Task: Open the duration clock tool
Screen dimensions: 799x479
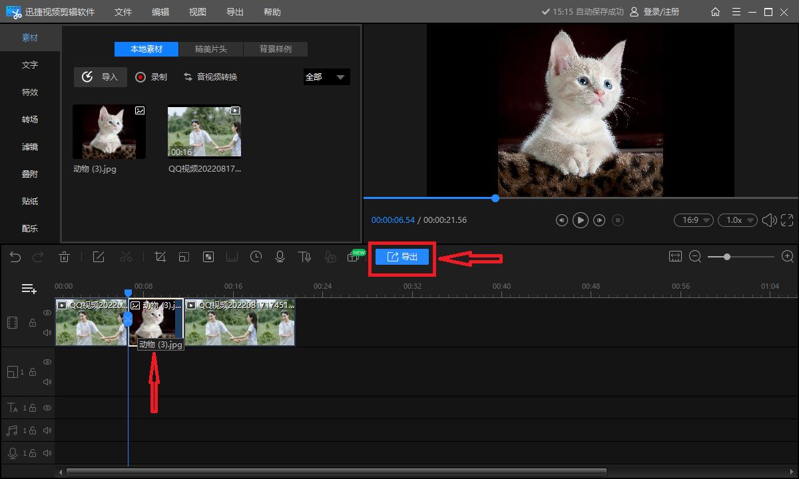Action: pyautogui.click(x=256, y=257)
